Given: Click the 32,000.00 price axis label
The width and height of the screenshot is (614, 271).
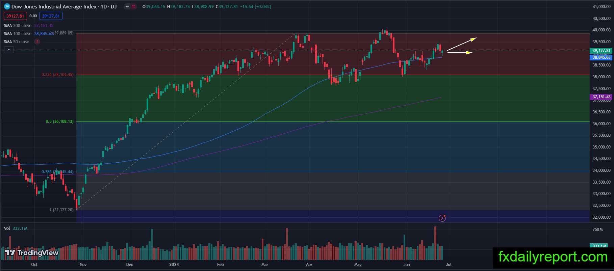Looking at the screenshot, I should coord(602,217).
